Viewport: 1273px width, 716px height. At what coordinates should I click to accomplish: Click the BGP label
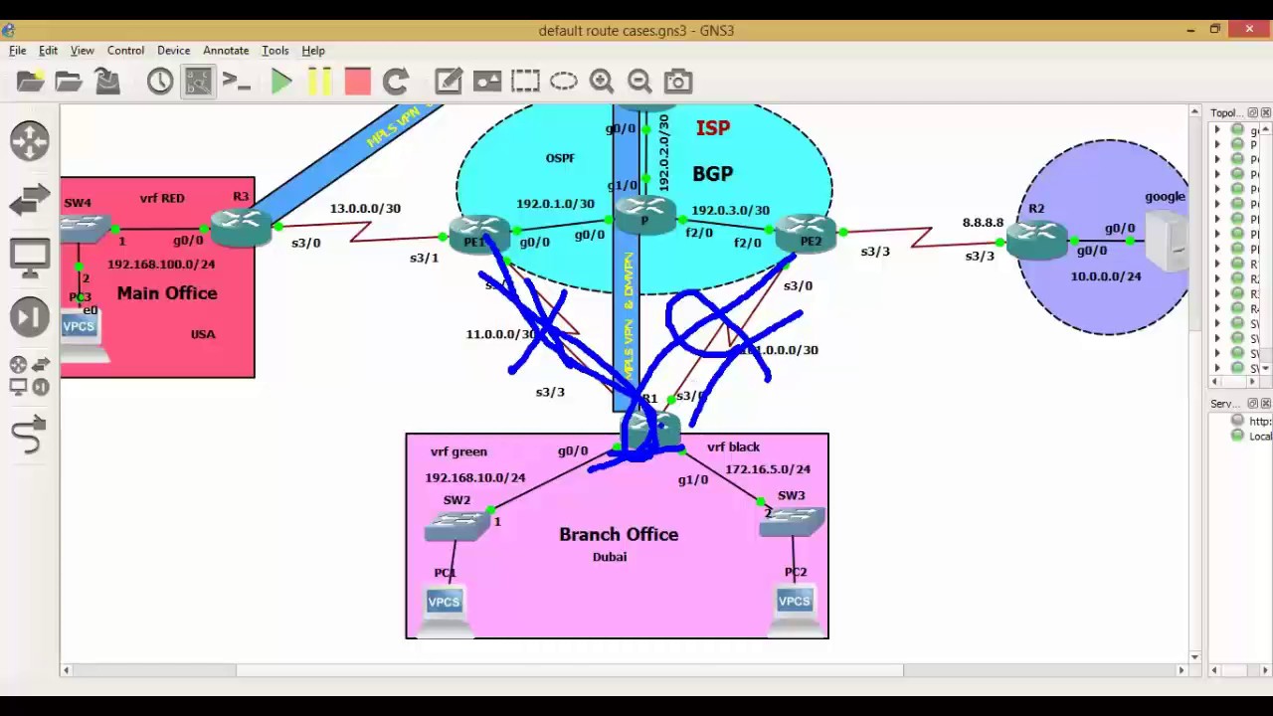pyautogui.click(x=713, y=174)
